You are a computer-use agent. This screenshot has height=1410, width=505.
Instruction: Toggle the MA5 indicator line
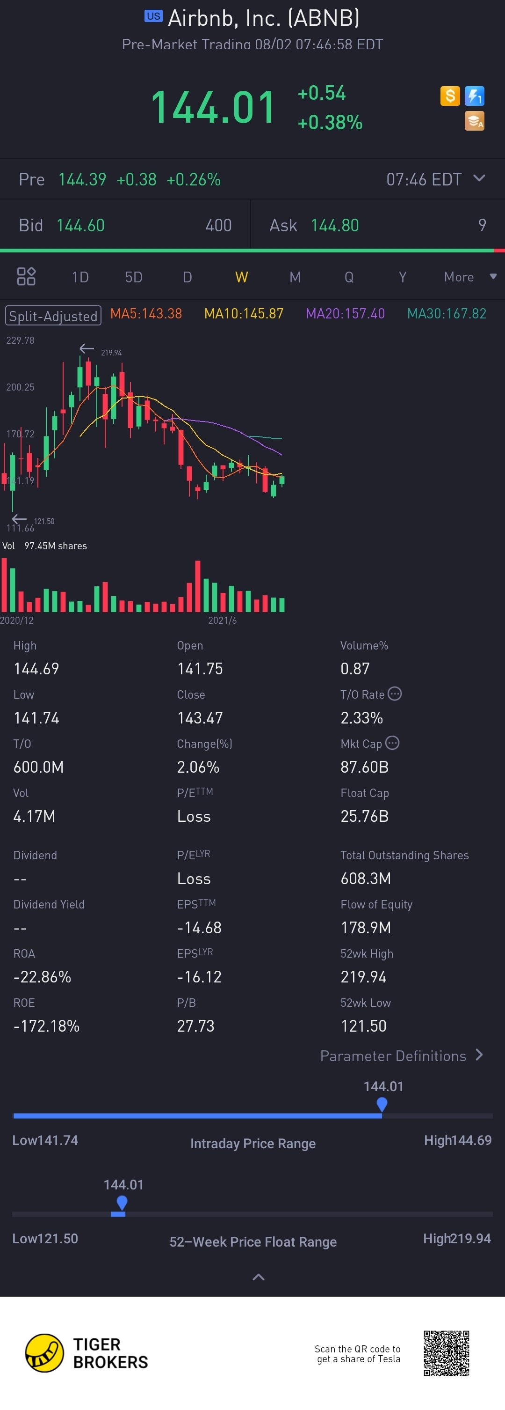point(146,314)
